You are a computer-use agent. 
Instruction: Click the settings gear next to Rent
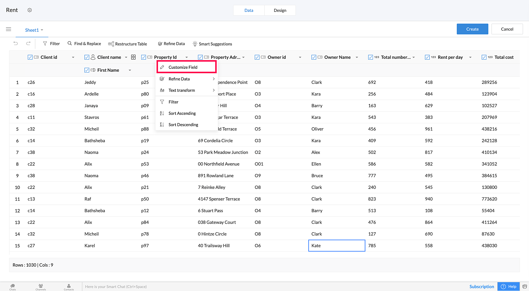[30, 10]
